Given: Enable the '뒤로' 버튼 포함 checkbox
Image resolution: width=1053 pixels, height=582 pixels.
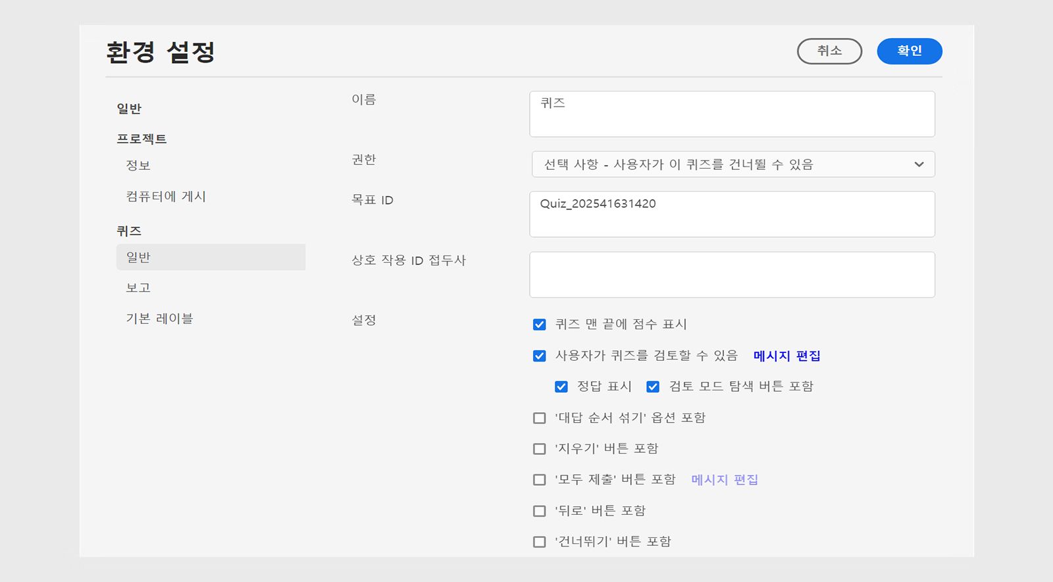Looking at the screenshot, I should (x=540, y=511).
